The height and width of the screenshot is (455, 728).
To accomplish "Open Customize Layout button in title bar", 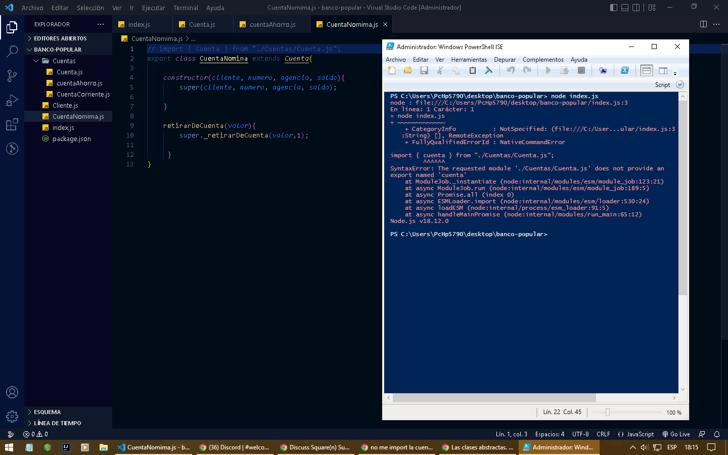I will [x=652, y=8].
